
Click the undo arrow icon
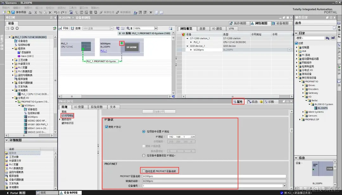coord(56,12)
